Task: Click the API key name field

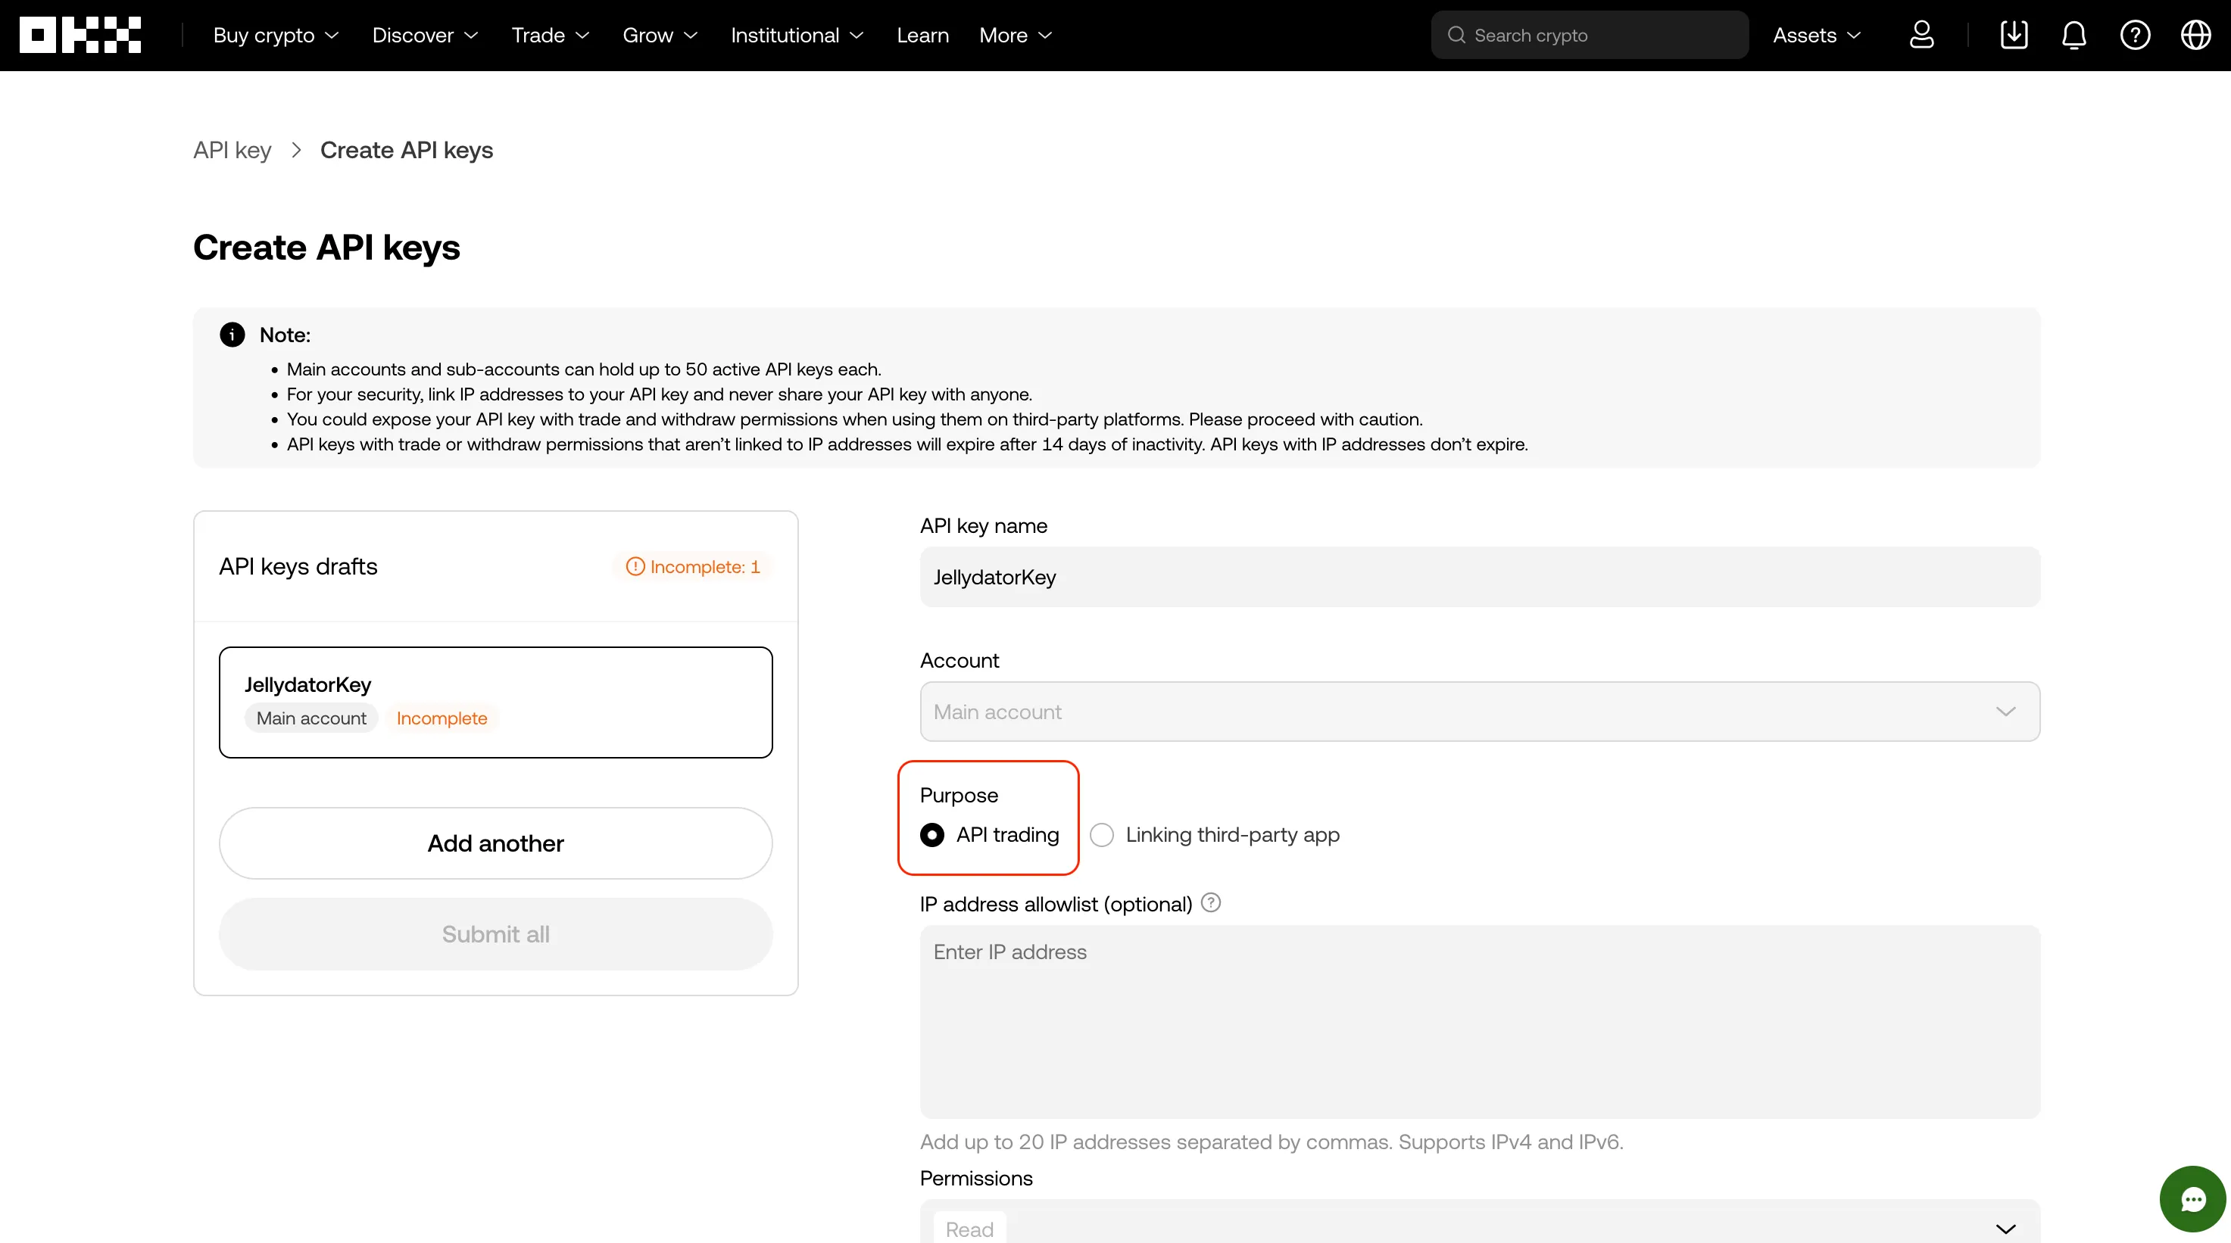Action: pos(1479,577)
